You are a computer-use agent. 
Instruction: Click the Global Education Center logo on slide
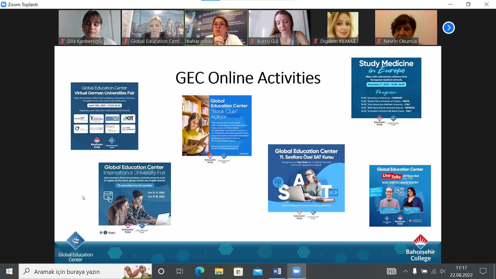[76, 247]
